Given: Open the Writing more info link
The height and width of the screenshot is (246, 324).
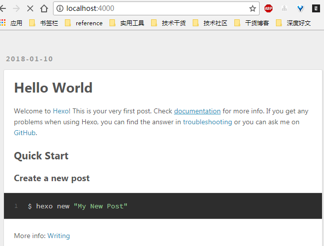Looking at the screenshot, I should click(x=58, y=236).
